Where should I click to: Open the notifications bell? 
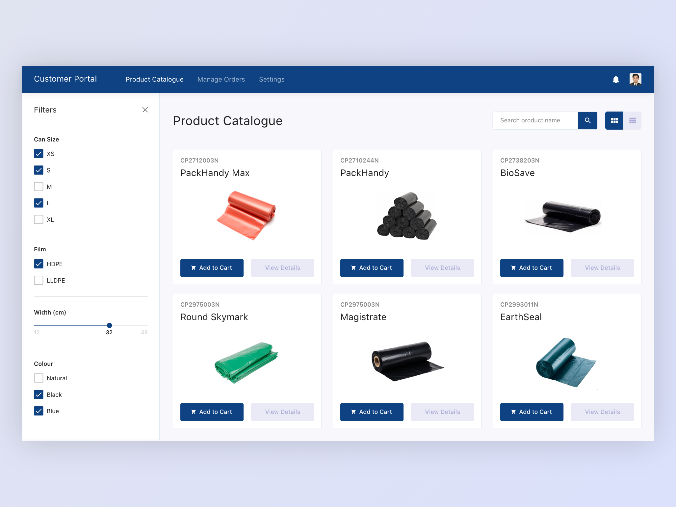pyautogui.click(x=616, y=79)
